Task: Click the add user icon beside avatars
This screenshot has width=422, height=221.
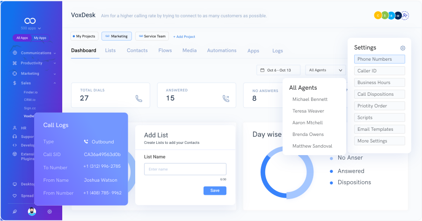Action: 405,15
